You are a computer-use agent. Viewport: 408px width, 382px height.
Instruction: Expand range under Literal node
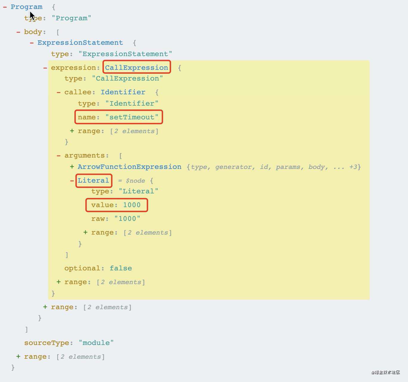(85, 232)
